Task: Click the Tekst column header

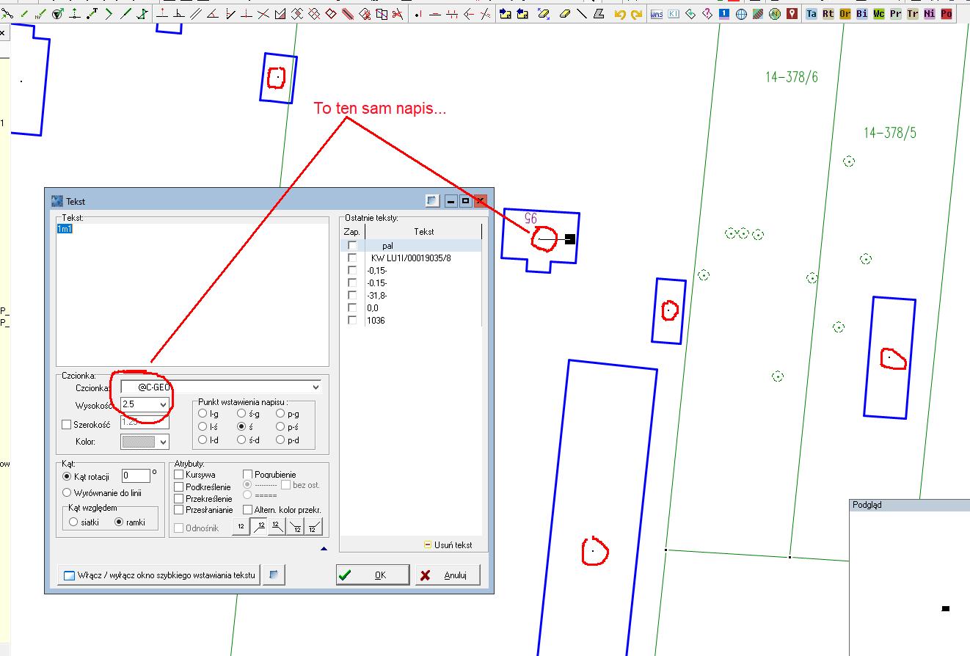Action: click(424, 231)
